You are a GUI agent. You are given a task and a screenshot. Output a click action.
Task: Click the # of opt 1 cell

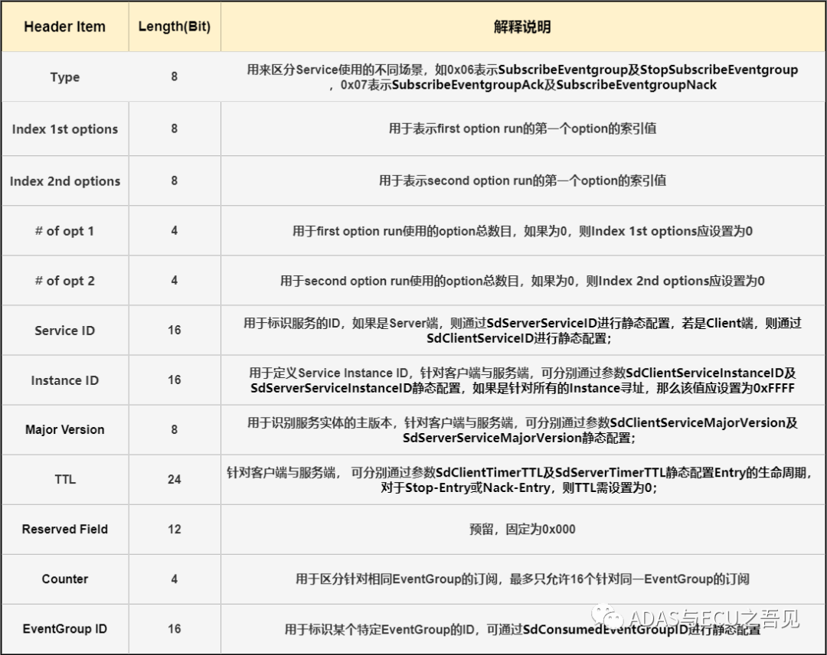(x=64, y=231)
